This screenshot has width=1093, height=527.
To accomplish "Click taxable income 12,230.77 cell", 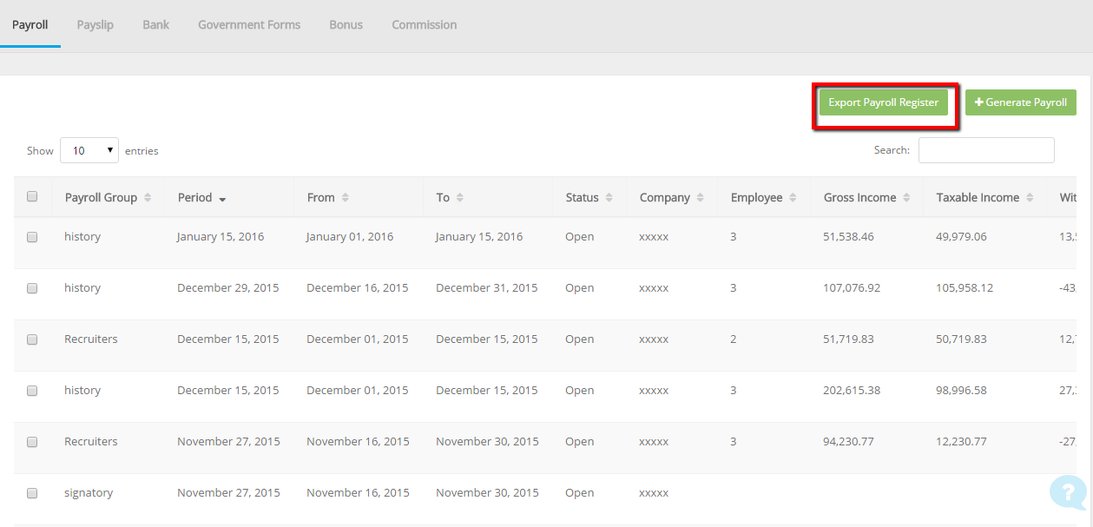I will pos(961,442).
